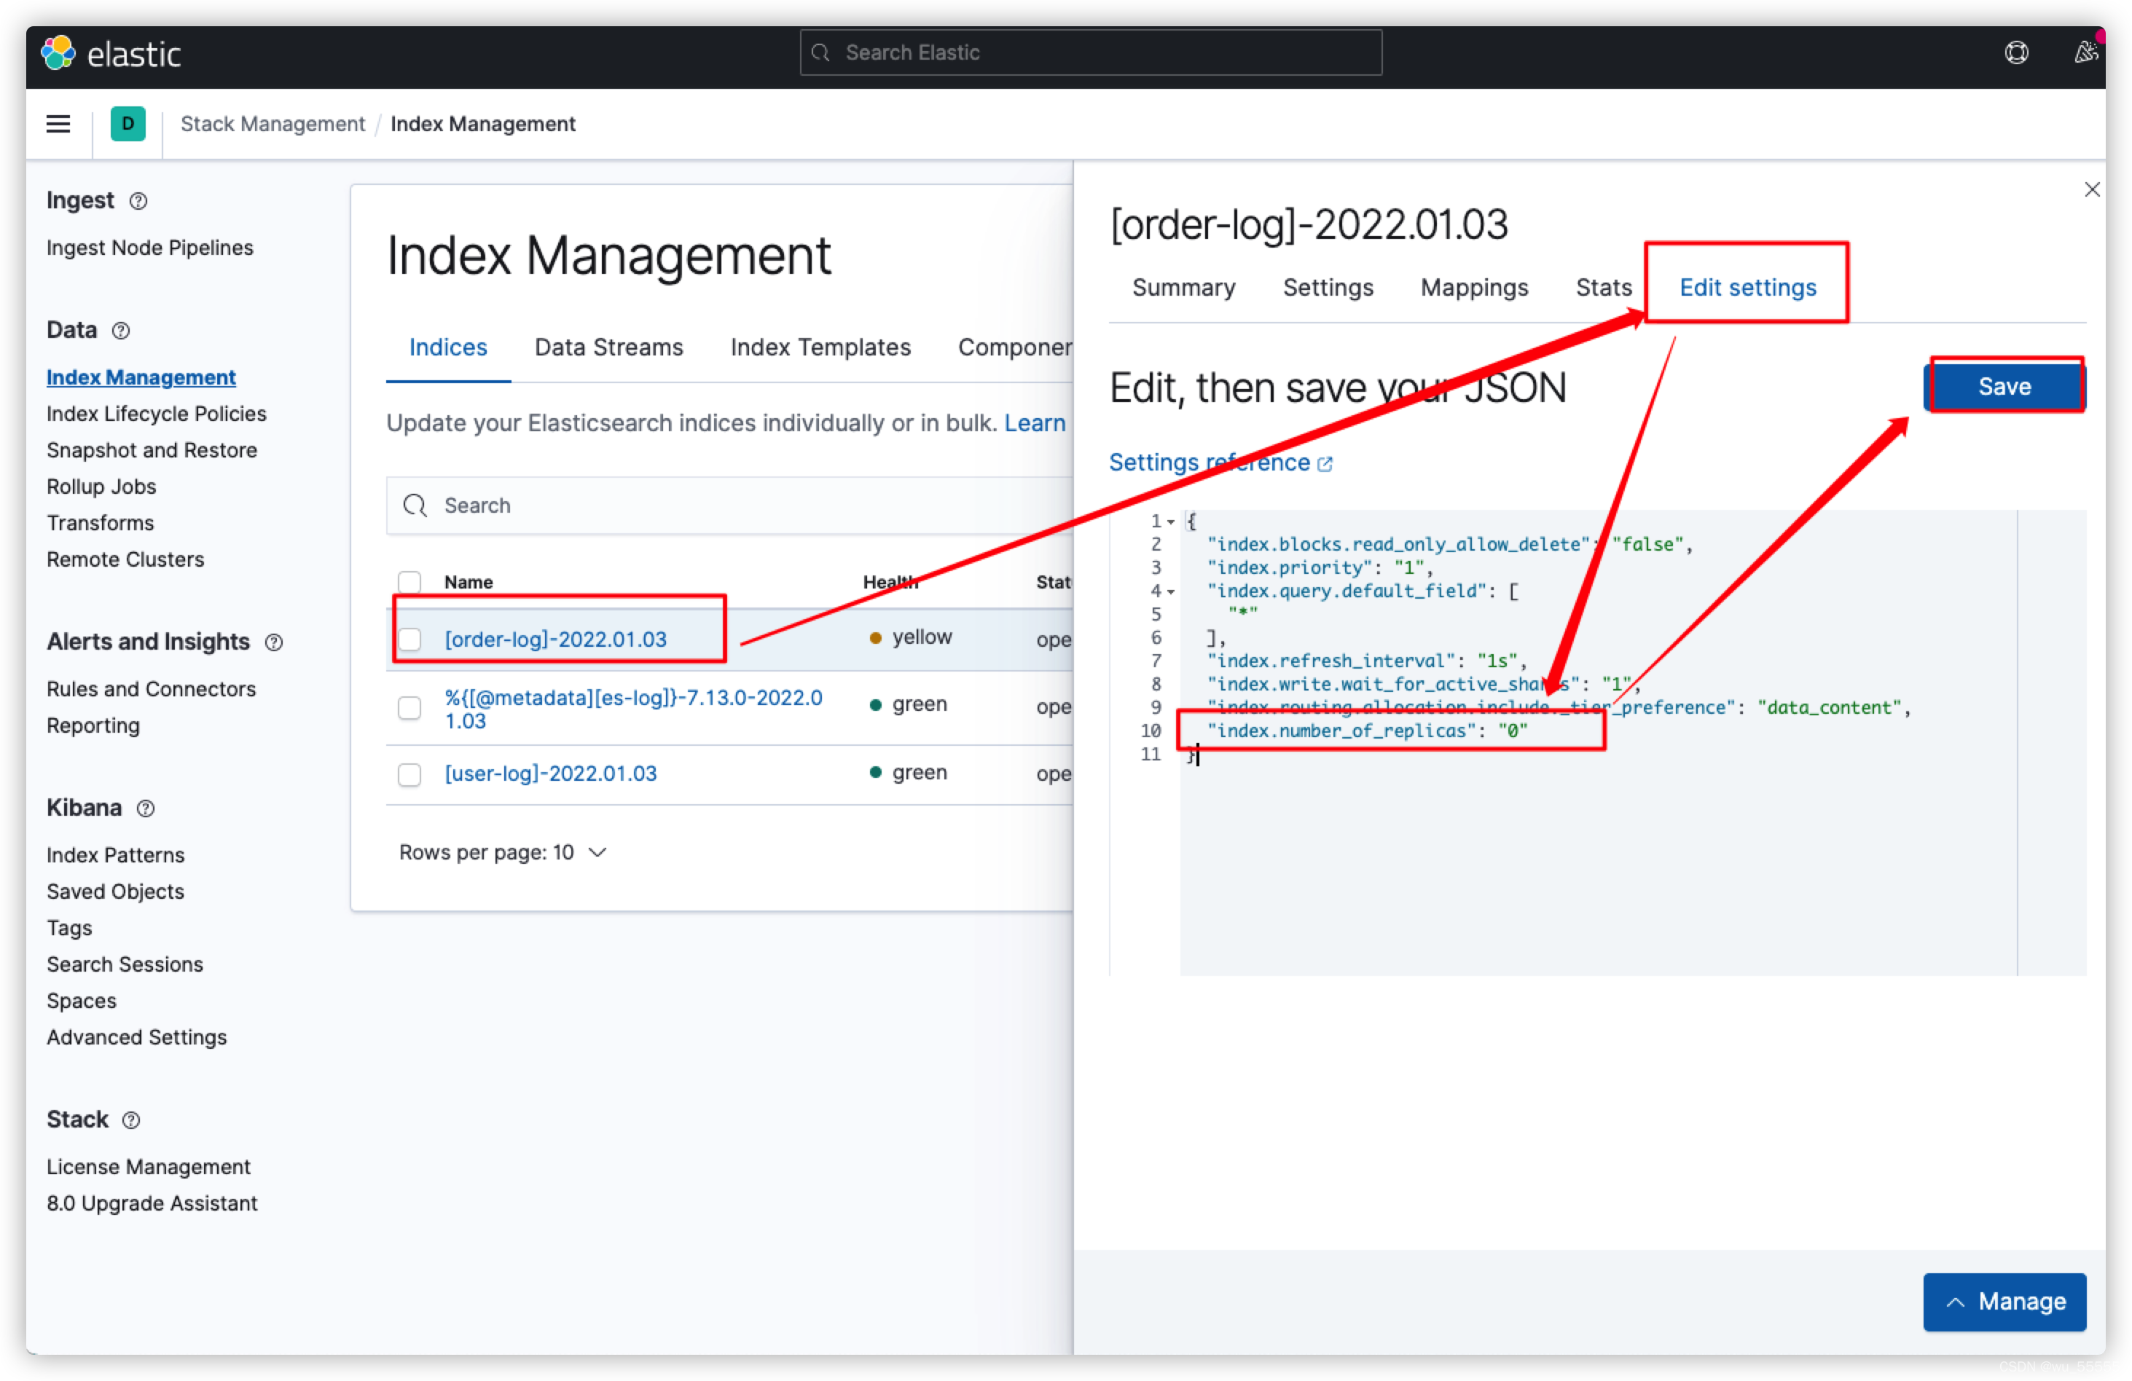Click the Stack section help icon
The image size is (2132, 1381).
pos(130,1120)
